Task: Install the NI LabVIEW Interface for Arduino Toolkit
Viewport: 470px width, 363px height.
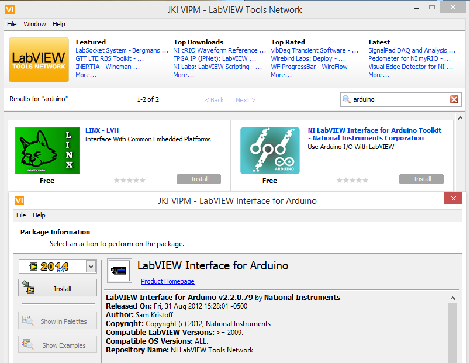Action: (421, 179)
